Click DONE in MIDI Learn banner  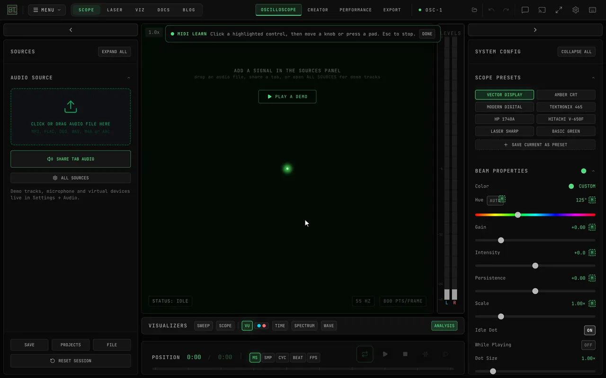[427, 34]
